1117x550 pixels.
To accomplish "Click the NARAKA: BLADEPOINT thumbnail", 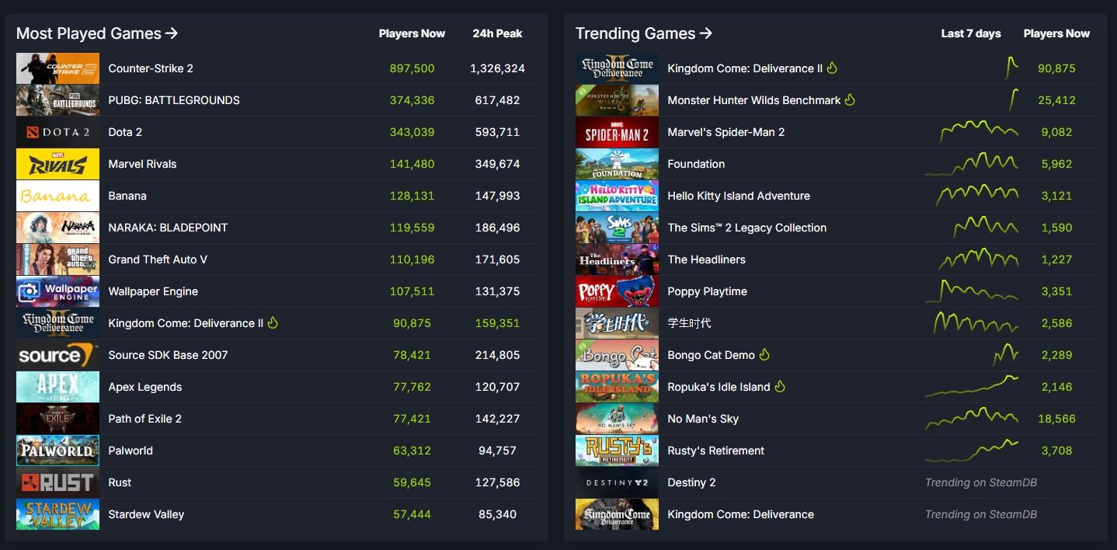I will (x=57, y=228).
